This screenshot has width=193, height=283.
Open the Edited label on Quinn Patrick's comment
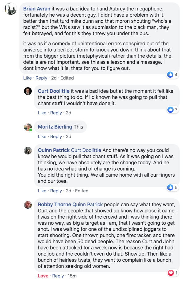click(x=81, y=191)
